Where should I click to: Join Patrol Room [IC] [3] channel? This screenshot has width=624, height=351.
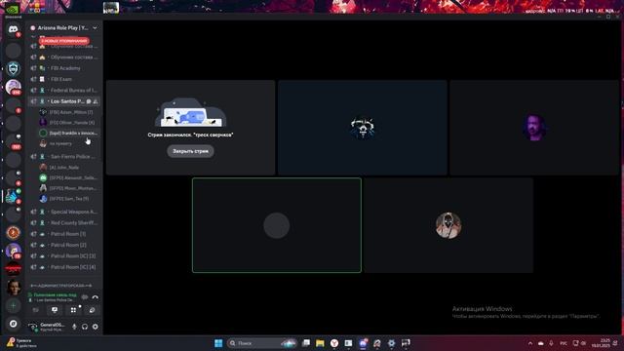click(x=64, y=255)
